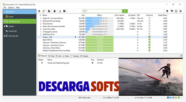Click the Start download arrow icon
The image size is (186, 102).
tap(60, 11)
